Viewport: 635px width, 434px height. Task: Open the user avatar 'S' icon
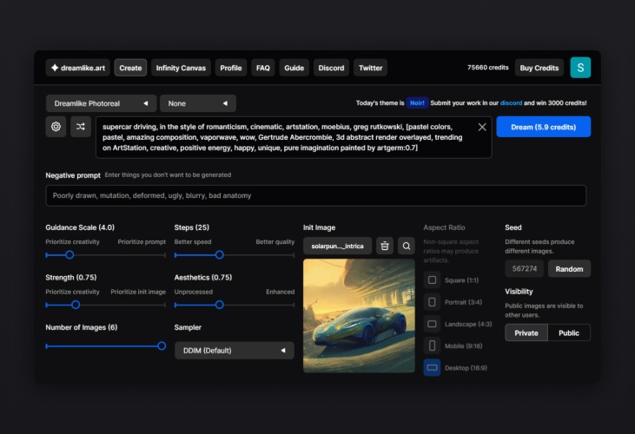tap(579, 68)
